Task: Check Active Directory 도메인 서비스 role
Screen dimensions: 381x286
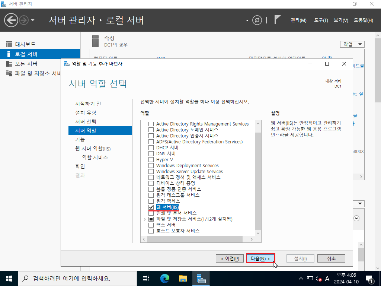Action: (151, 130)
